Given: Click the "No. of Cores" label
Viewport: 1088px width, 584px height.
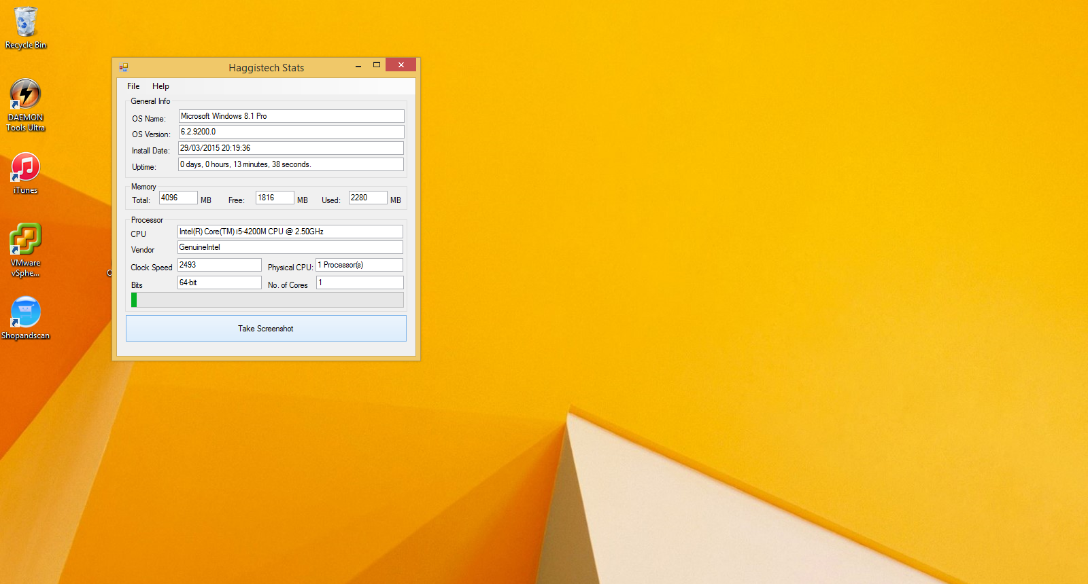Looking at the screenshot, I should pyautogui.click(x=288, y=285).
